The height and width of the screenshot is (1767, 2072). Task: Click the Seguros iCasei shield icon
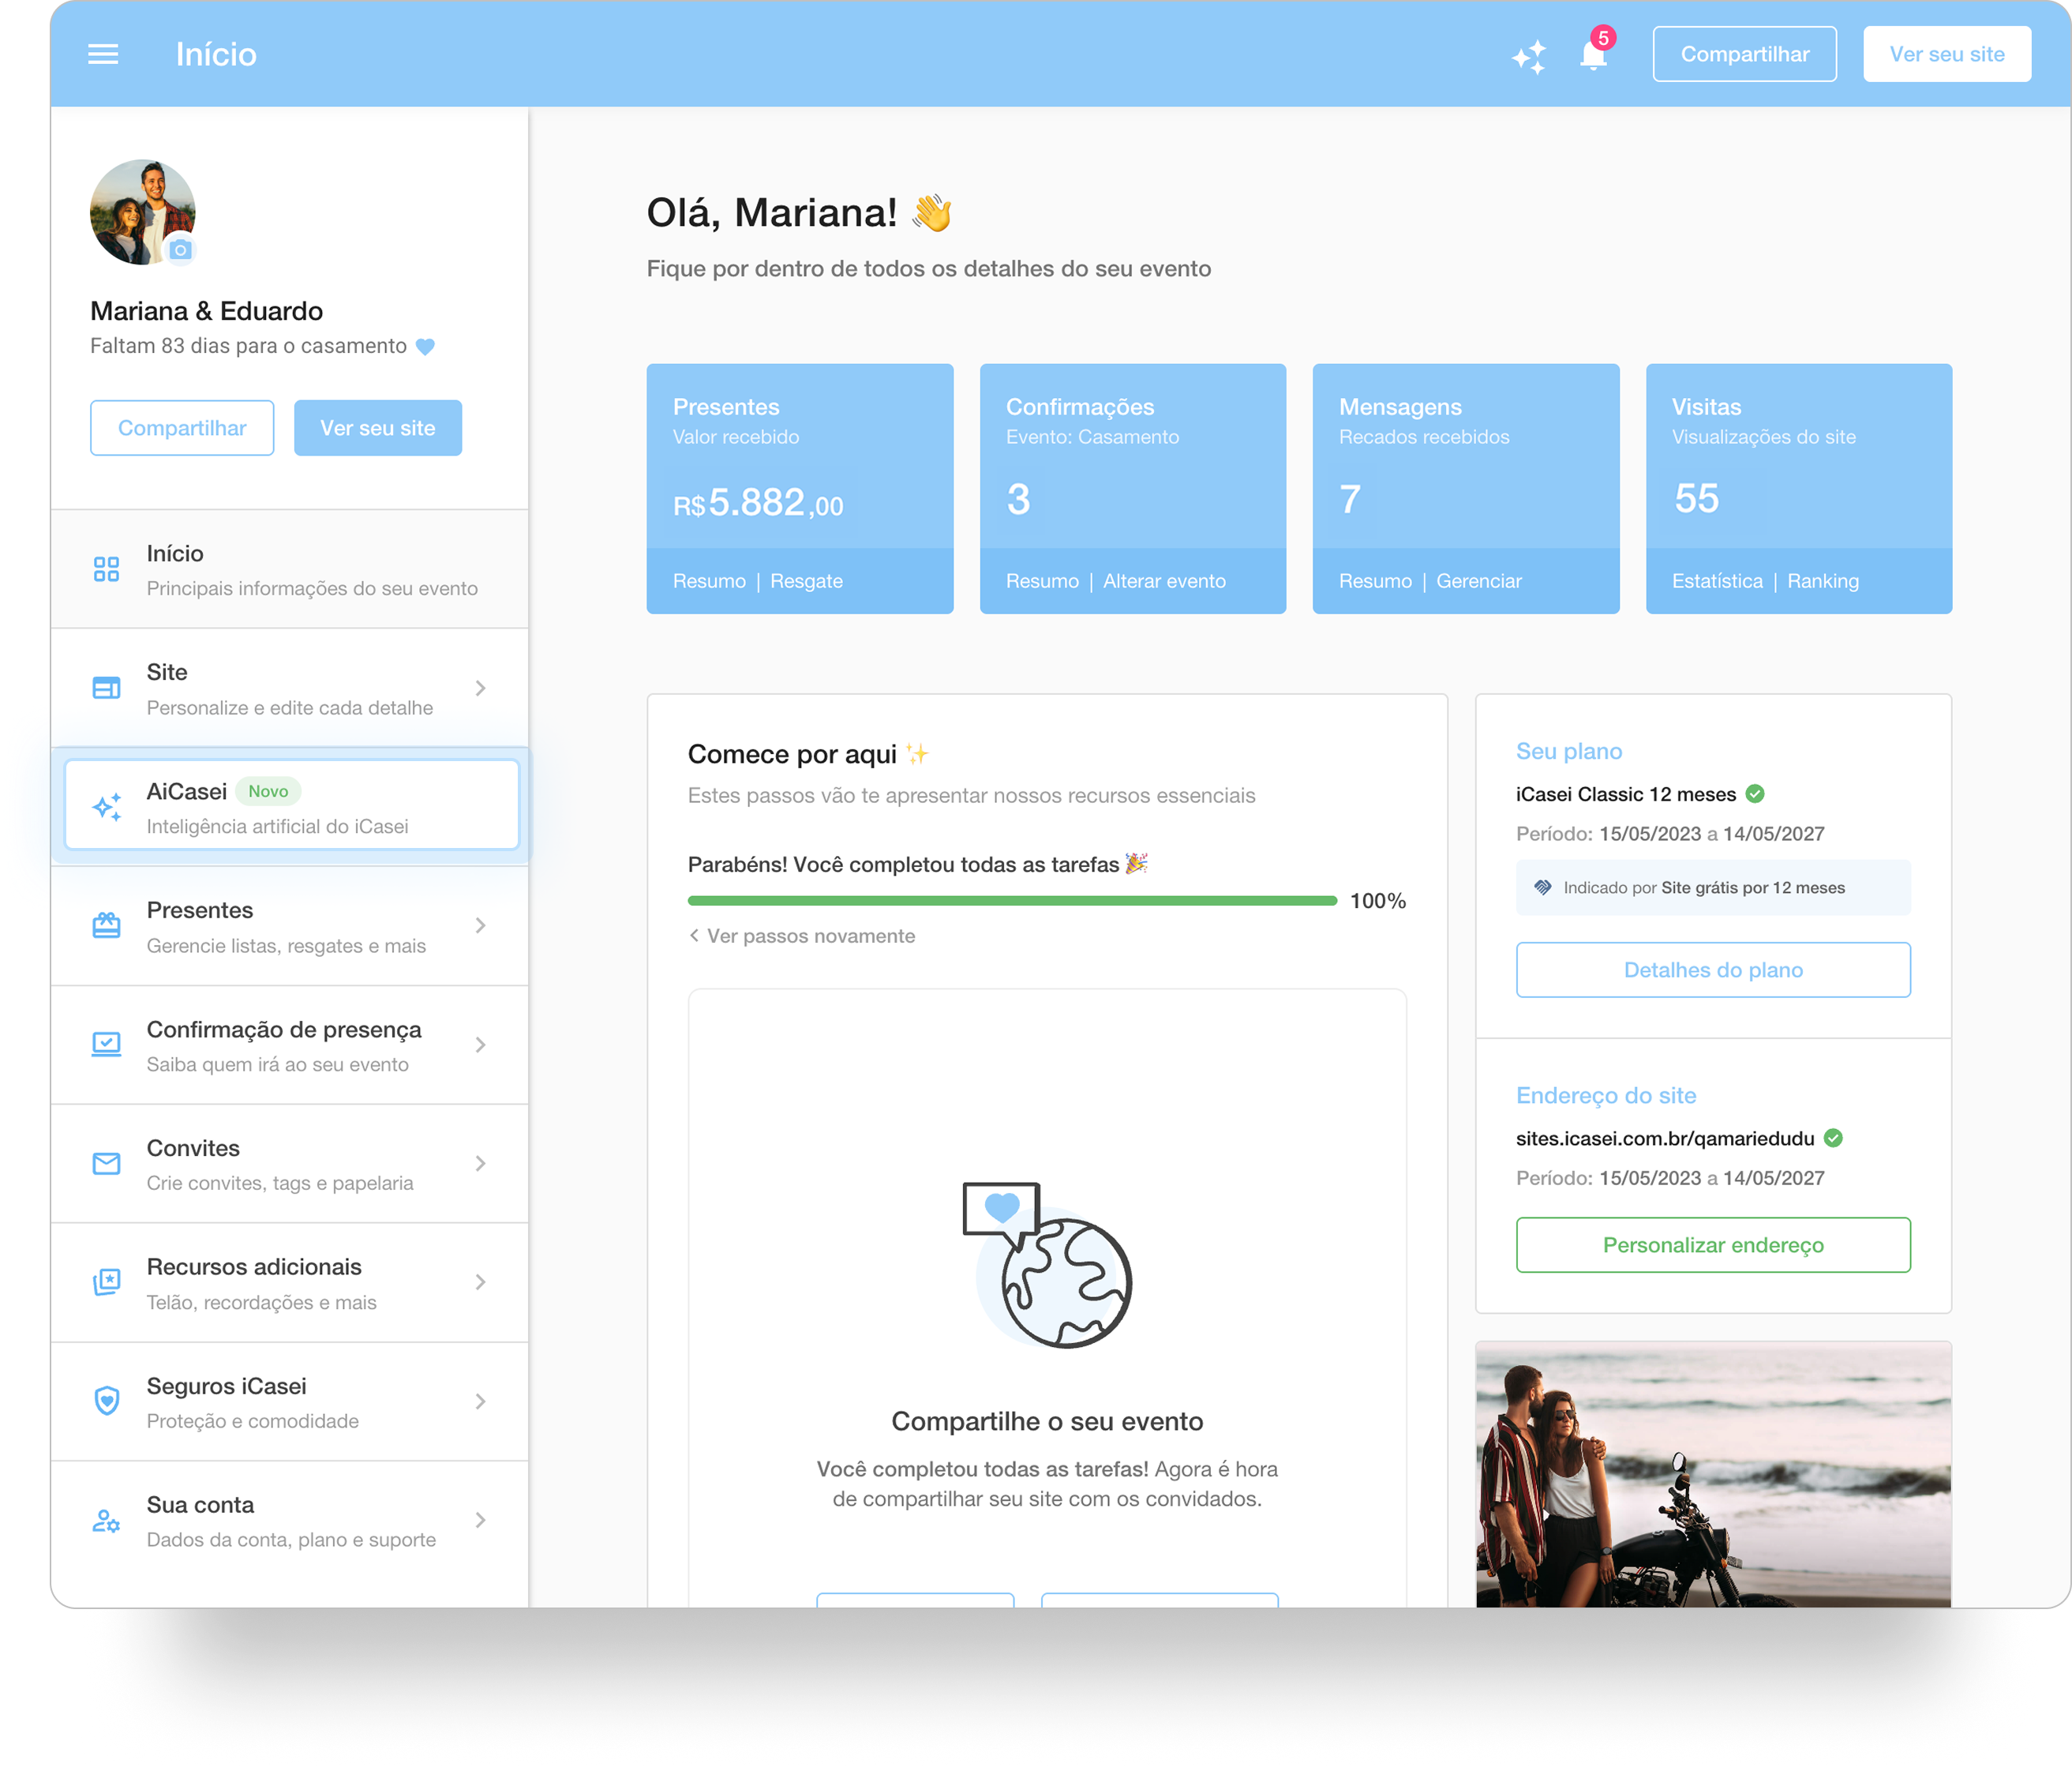(106, 1401)
